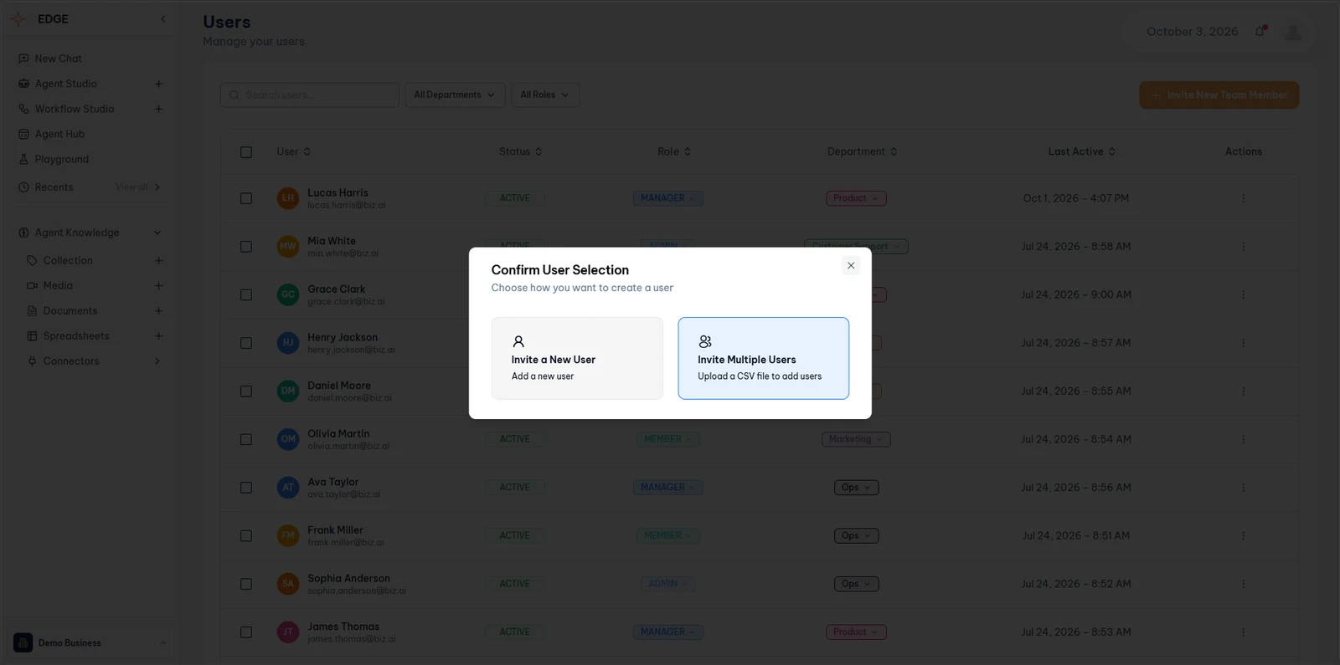
Task: Open actions menu for Ava Taylor
Action: 1243,488
